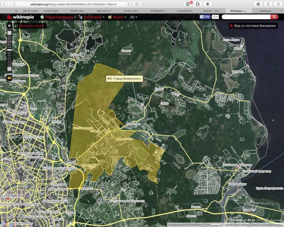Click the "Токсово" place label

click(x=76, y=55)
